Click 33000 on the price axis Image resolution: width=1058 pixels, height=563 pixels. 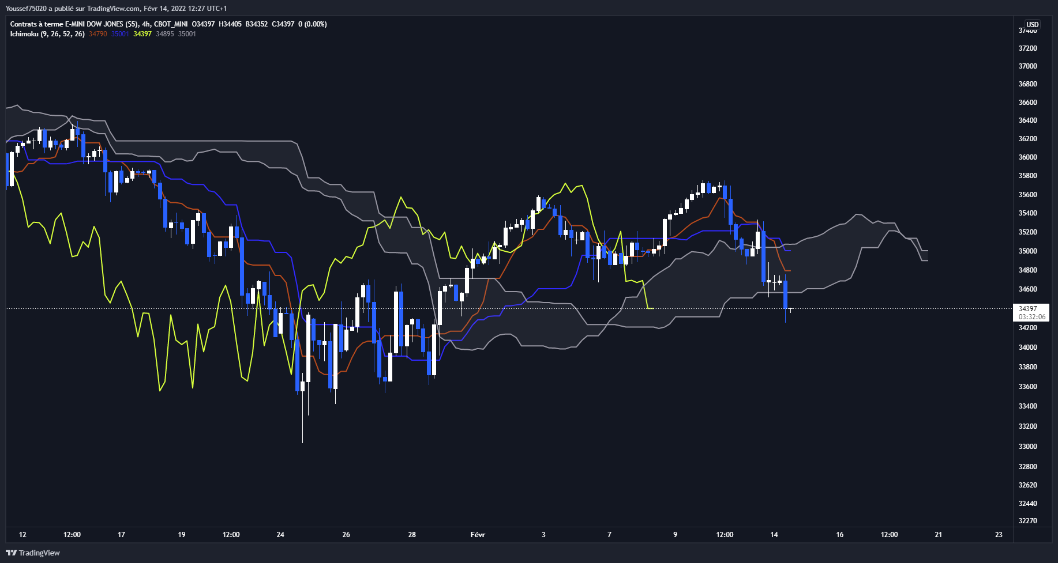pyautogui.click(x=1027, y=447)
